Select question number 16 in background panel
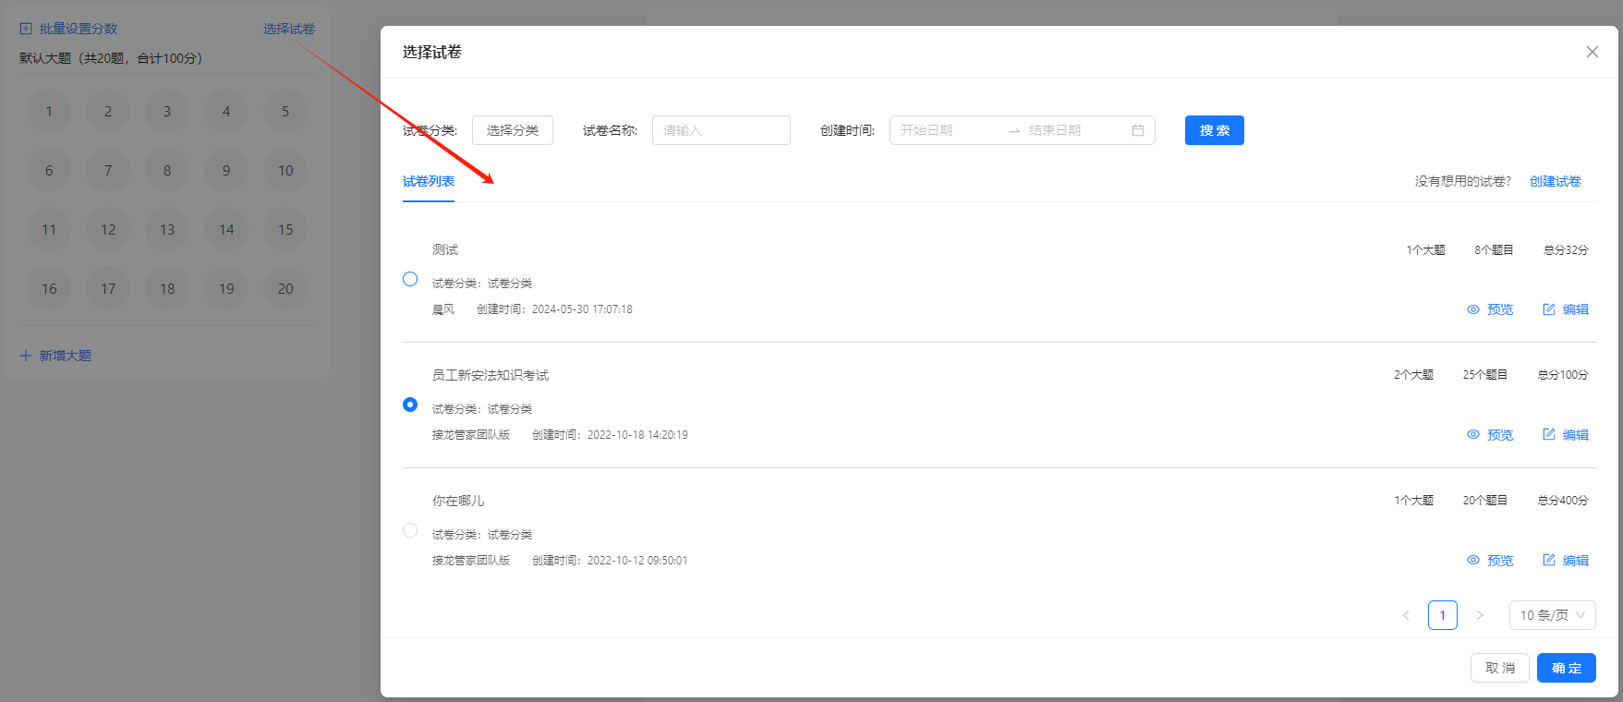1623x702 pixels. (49, 289)
